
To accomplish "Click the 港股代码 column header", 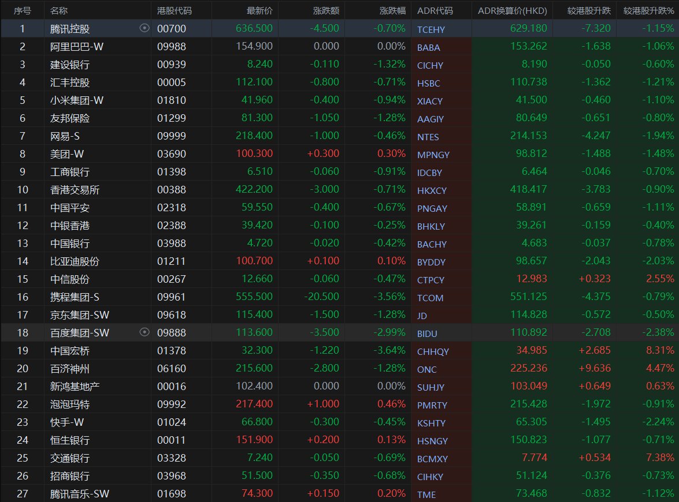I will (175, 11).
